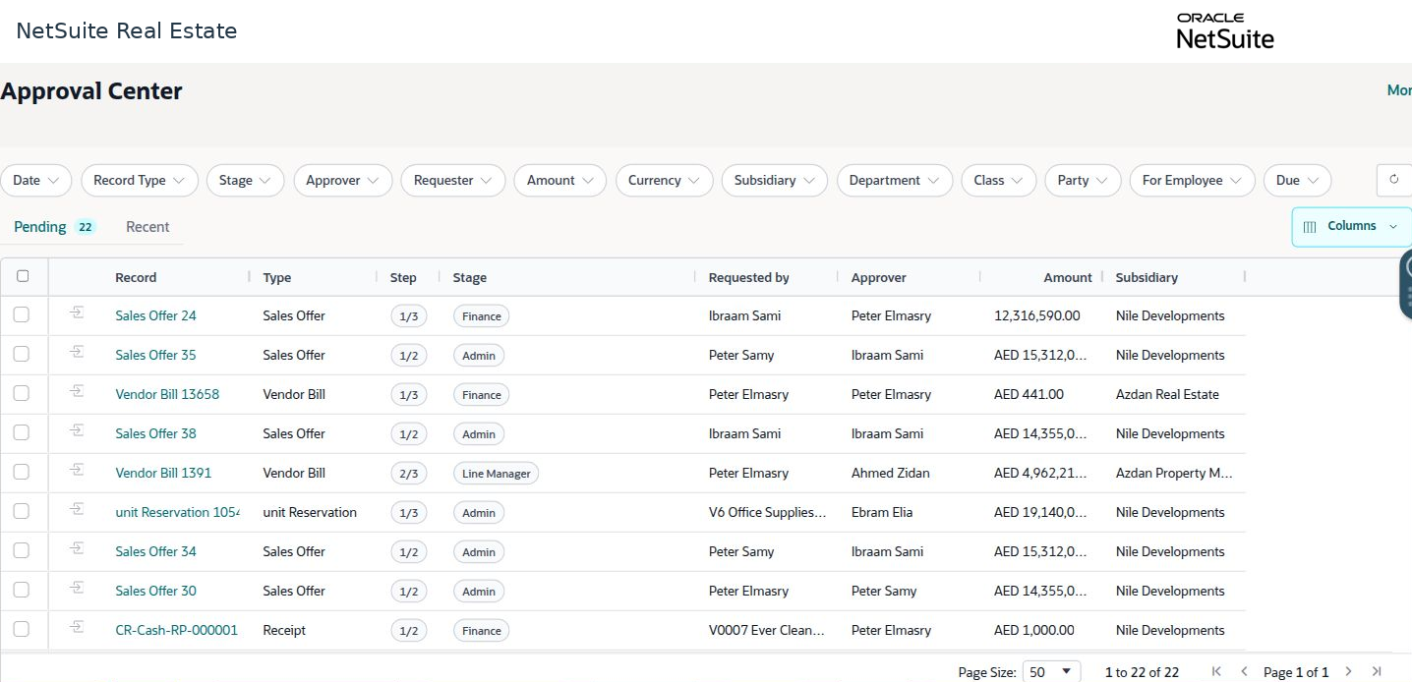Screen dimensions: 1412x682
Task: Open the Columns chooser menu
Action: [x=1351, y=226]
